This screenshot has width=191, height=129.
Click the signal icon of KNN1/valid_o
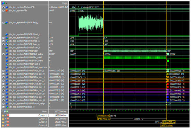[7, 64]
